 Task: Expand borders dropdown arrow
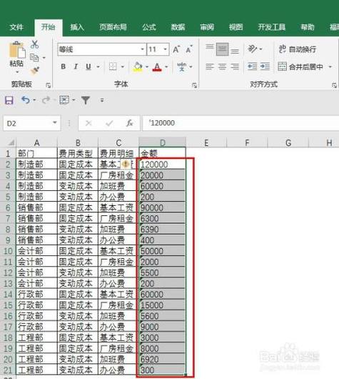click(x=123, y=67)
